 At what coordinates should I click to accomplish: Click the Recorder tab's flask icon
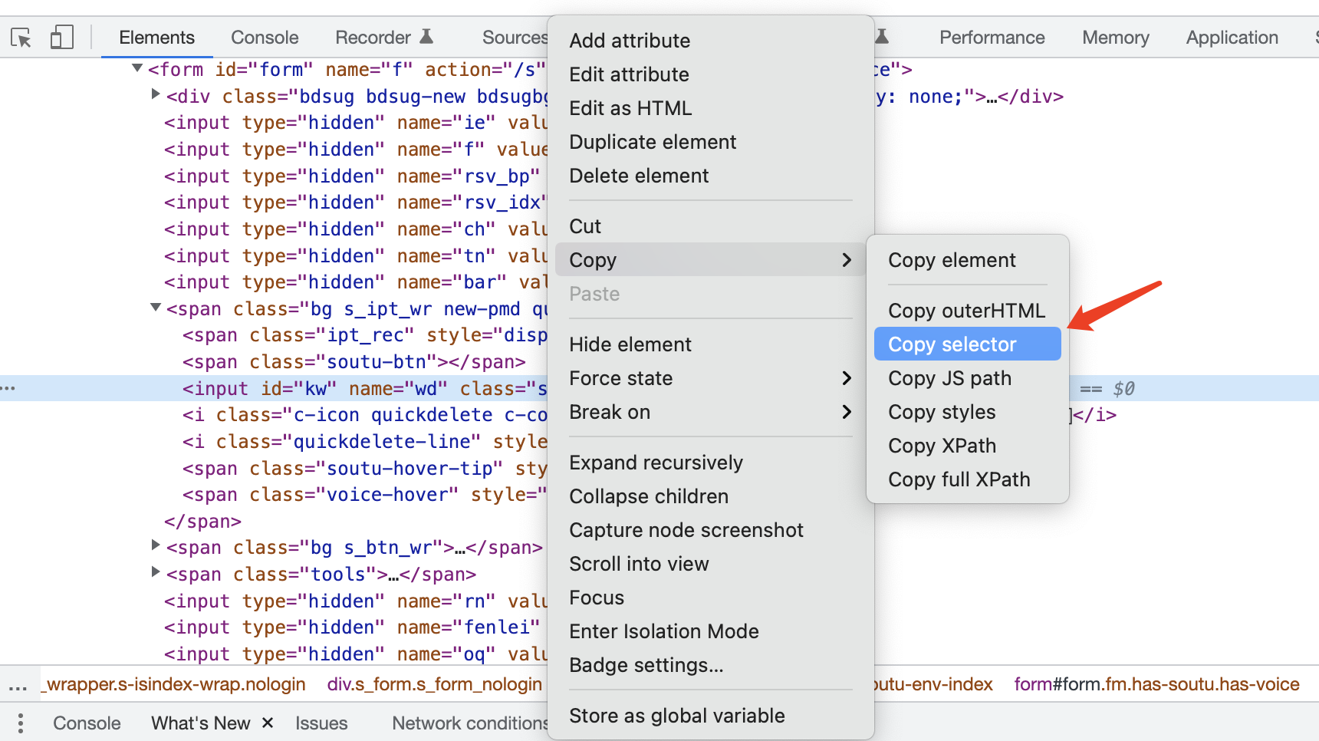click(x=427, y=37)
